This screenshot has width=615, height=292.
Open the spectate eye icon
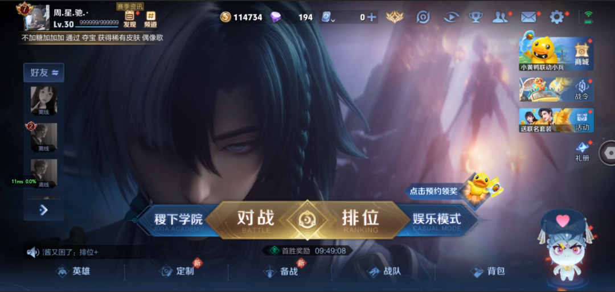pos(452,17)
